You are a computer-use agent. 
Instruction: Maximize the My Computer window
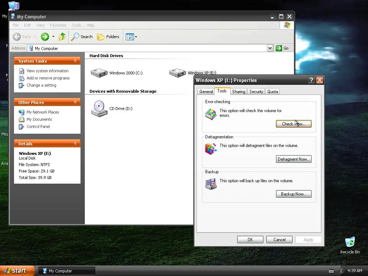pyautogui.click(x=281, y=17)
